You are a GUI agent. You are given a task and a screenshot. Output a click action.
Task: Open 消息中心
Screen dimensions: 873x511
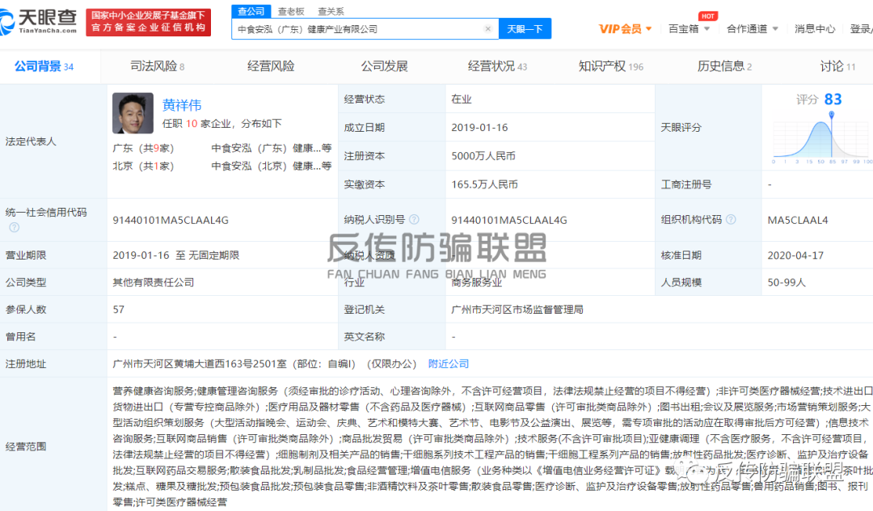pyautogui.click(x=815, y=29)
